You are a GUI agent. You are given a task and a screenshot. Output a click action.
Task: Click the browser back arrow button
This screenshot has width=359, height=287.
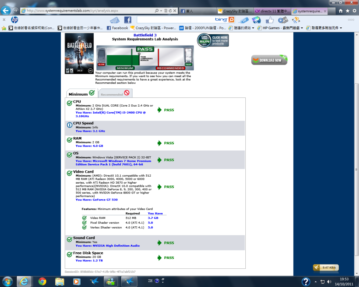pos(6,11)
